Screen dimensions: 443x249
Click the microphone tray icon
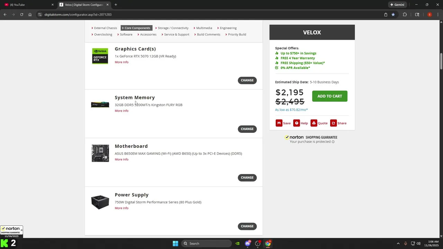coord(405,243)
